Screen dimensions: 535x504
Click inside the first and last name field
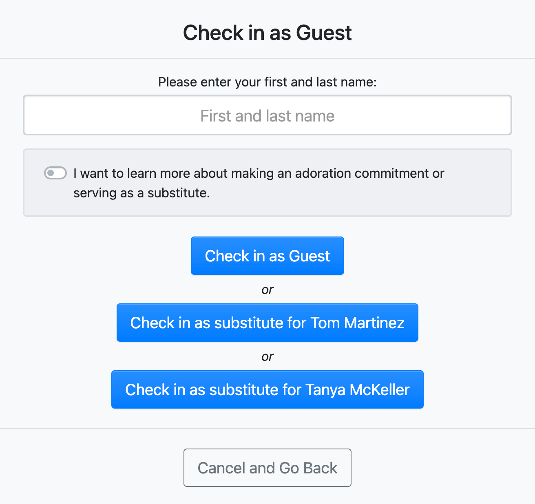coord(267,115)
